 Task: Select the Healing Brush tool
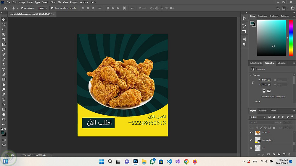4,54
